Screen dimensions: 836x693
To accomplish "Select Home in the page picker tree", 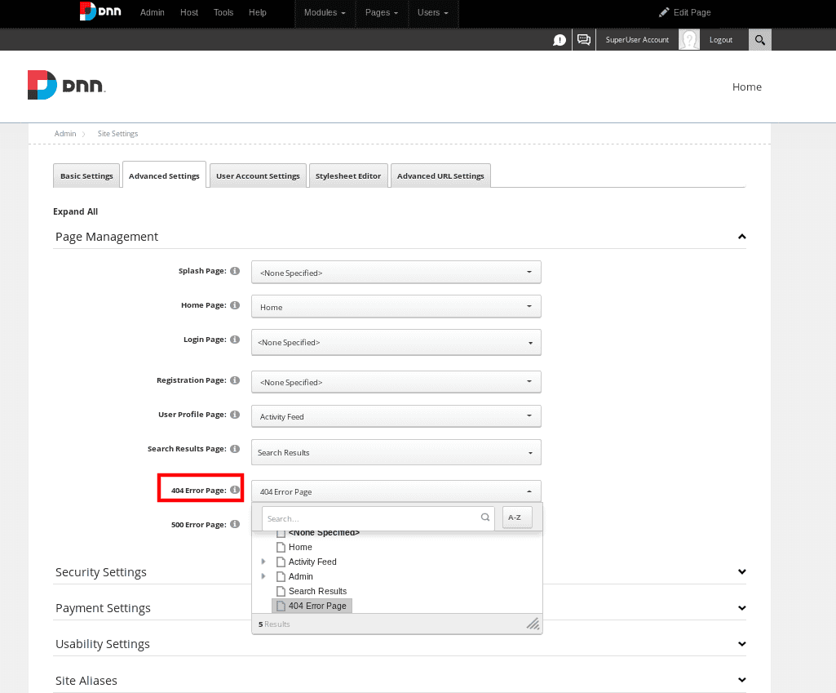I will pyautogui.click(x=299, y=547).
